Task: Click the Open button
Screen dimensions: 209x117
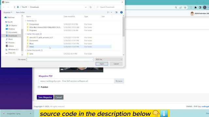Action: (102, 64)
